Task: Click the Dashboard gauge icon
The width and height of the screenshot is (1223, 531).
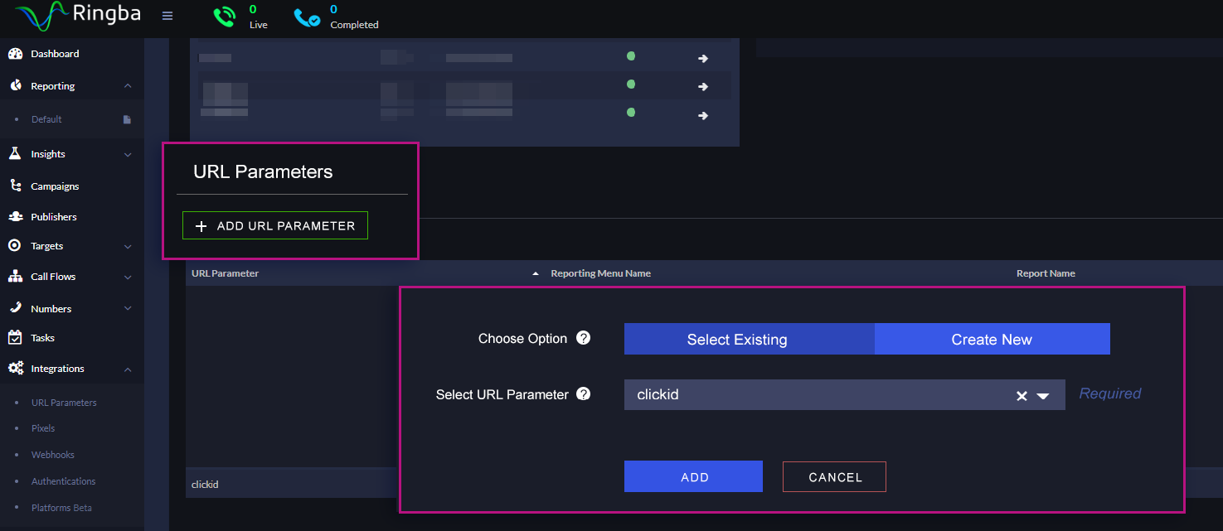Action: click(x=15, y=54)
